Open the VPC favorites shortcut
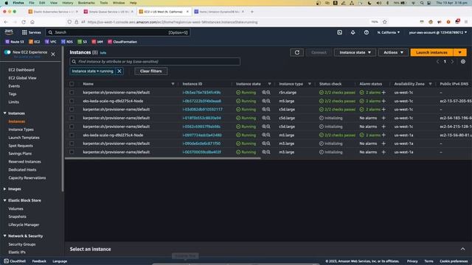 coord(51,42)
